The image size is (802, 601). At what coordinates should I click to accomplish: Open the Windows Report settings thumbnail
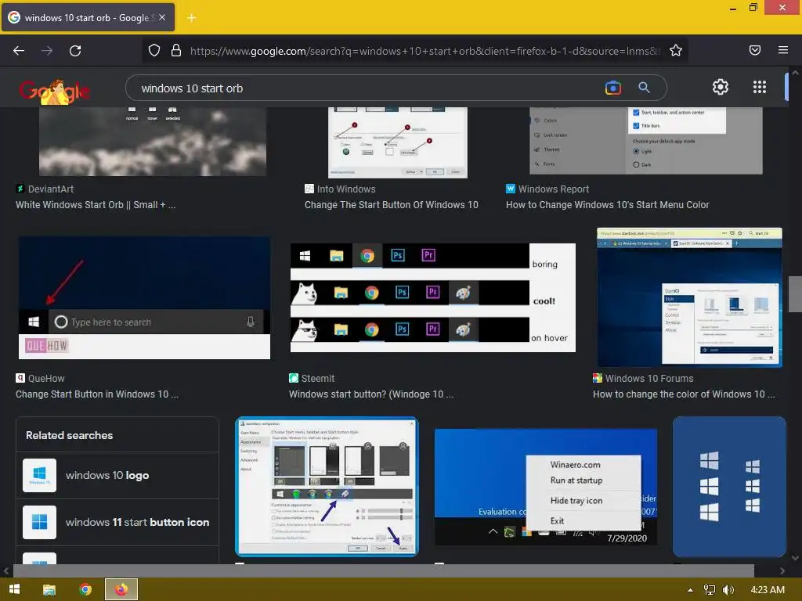click(x=646, y=141)
